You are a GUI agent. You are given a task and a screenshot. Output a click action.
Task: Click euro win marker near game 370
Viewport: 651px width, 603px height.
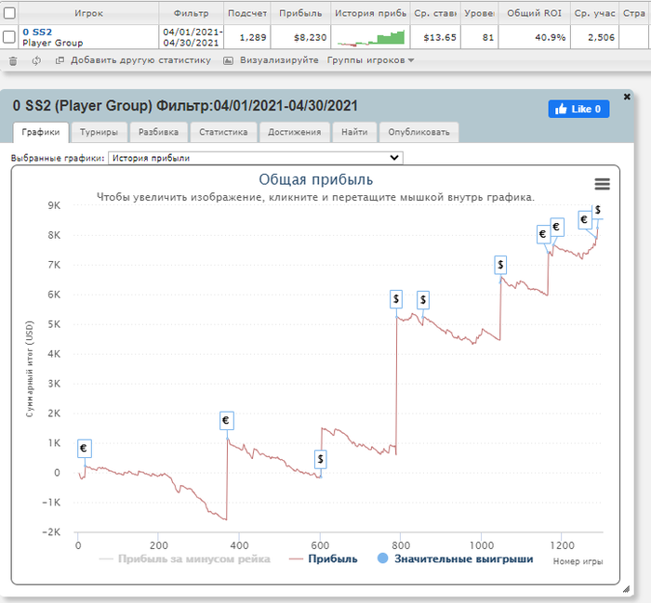pyautogui.click(x=227, y=421)
